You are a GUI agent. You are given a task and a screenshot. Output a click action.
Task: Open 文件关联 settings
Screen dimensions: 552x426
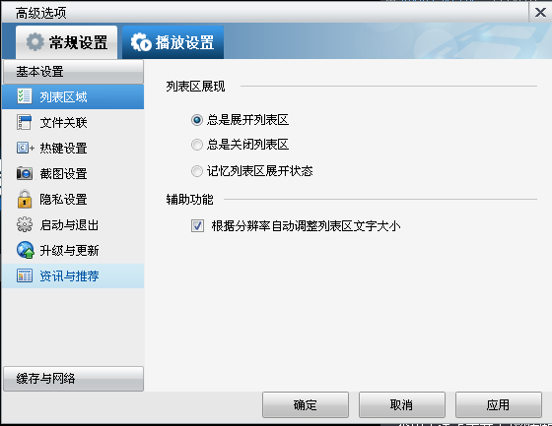coord(73,122)
